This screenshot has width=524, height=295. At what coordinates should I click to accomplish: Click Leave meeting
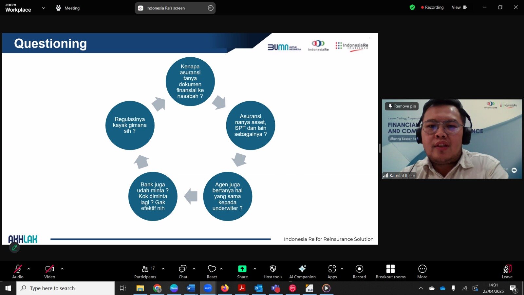507,272
